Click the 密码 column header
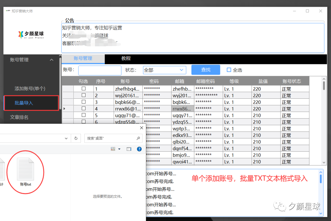The image size is (331, 221). (x=154, y=81)
